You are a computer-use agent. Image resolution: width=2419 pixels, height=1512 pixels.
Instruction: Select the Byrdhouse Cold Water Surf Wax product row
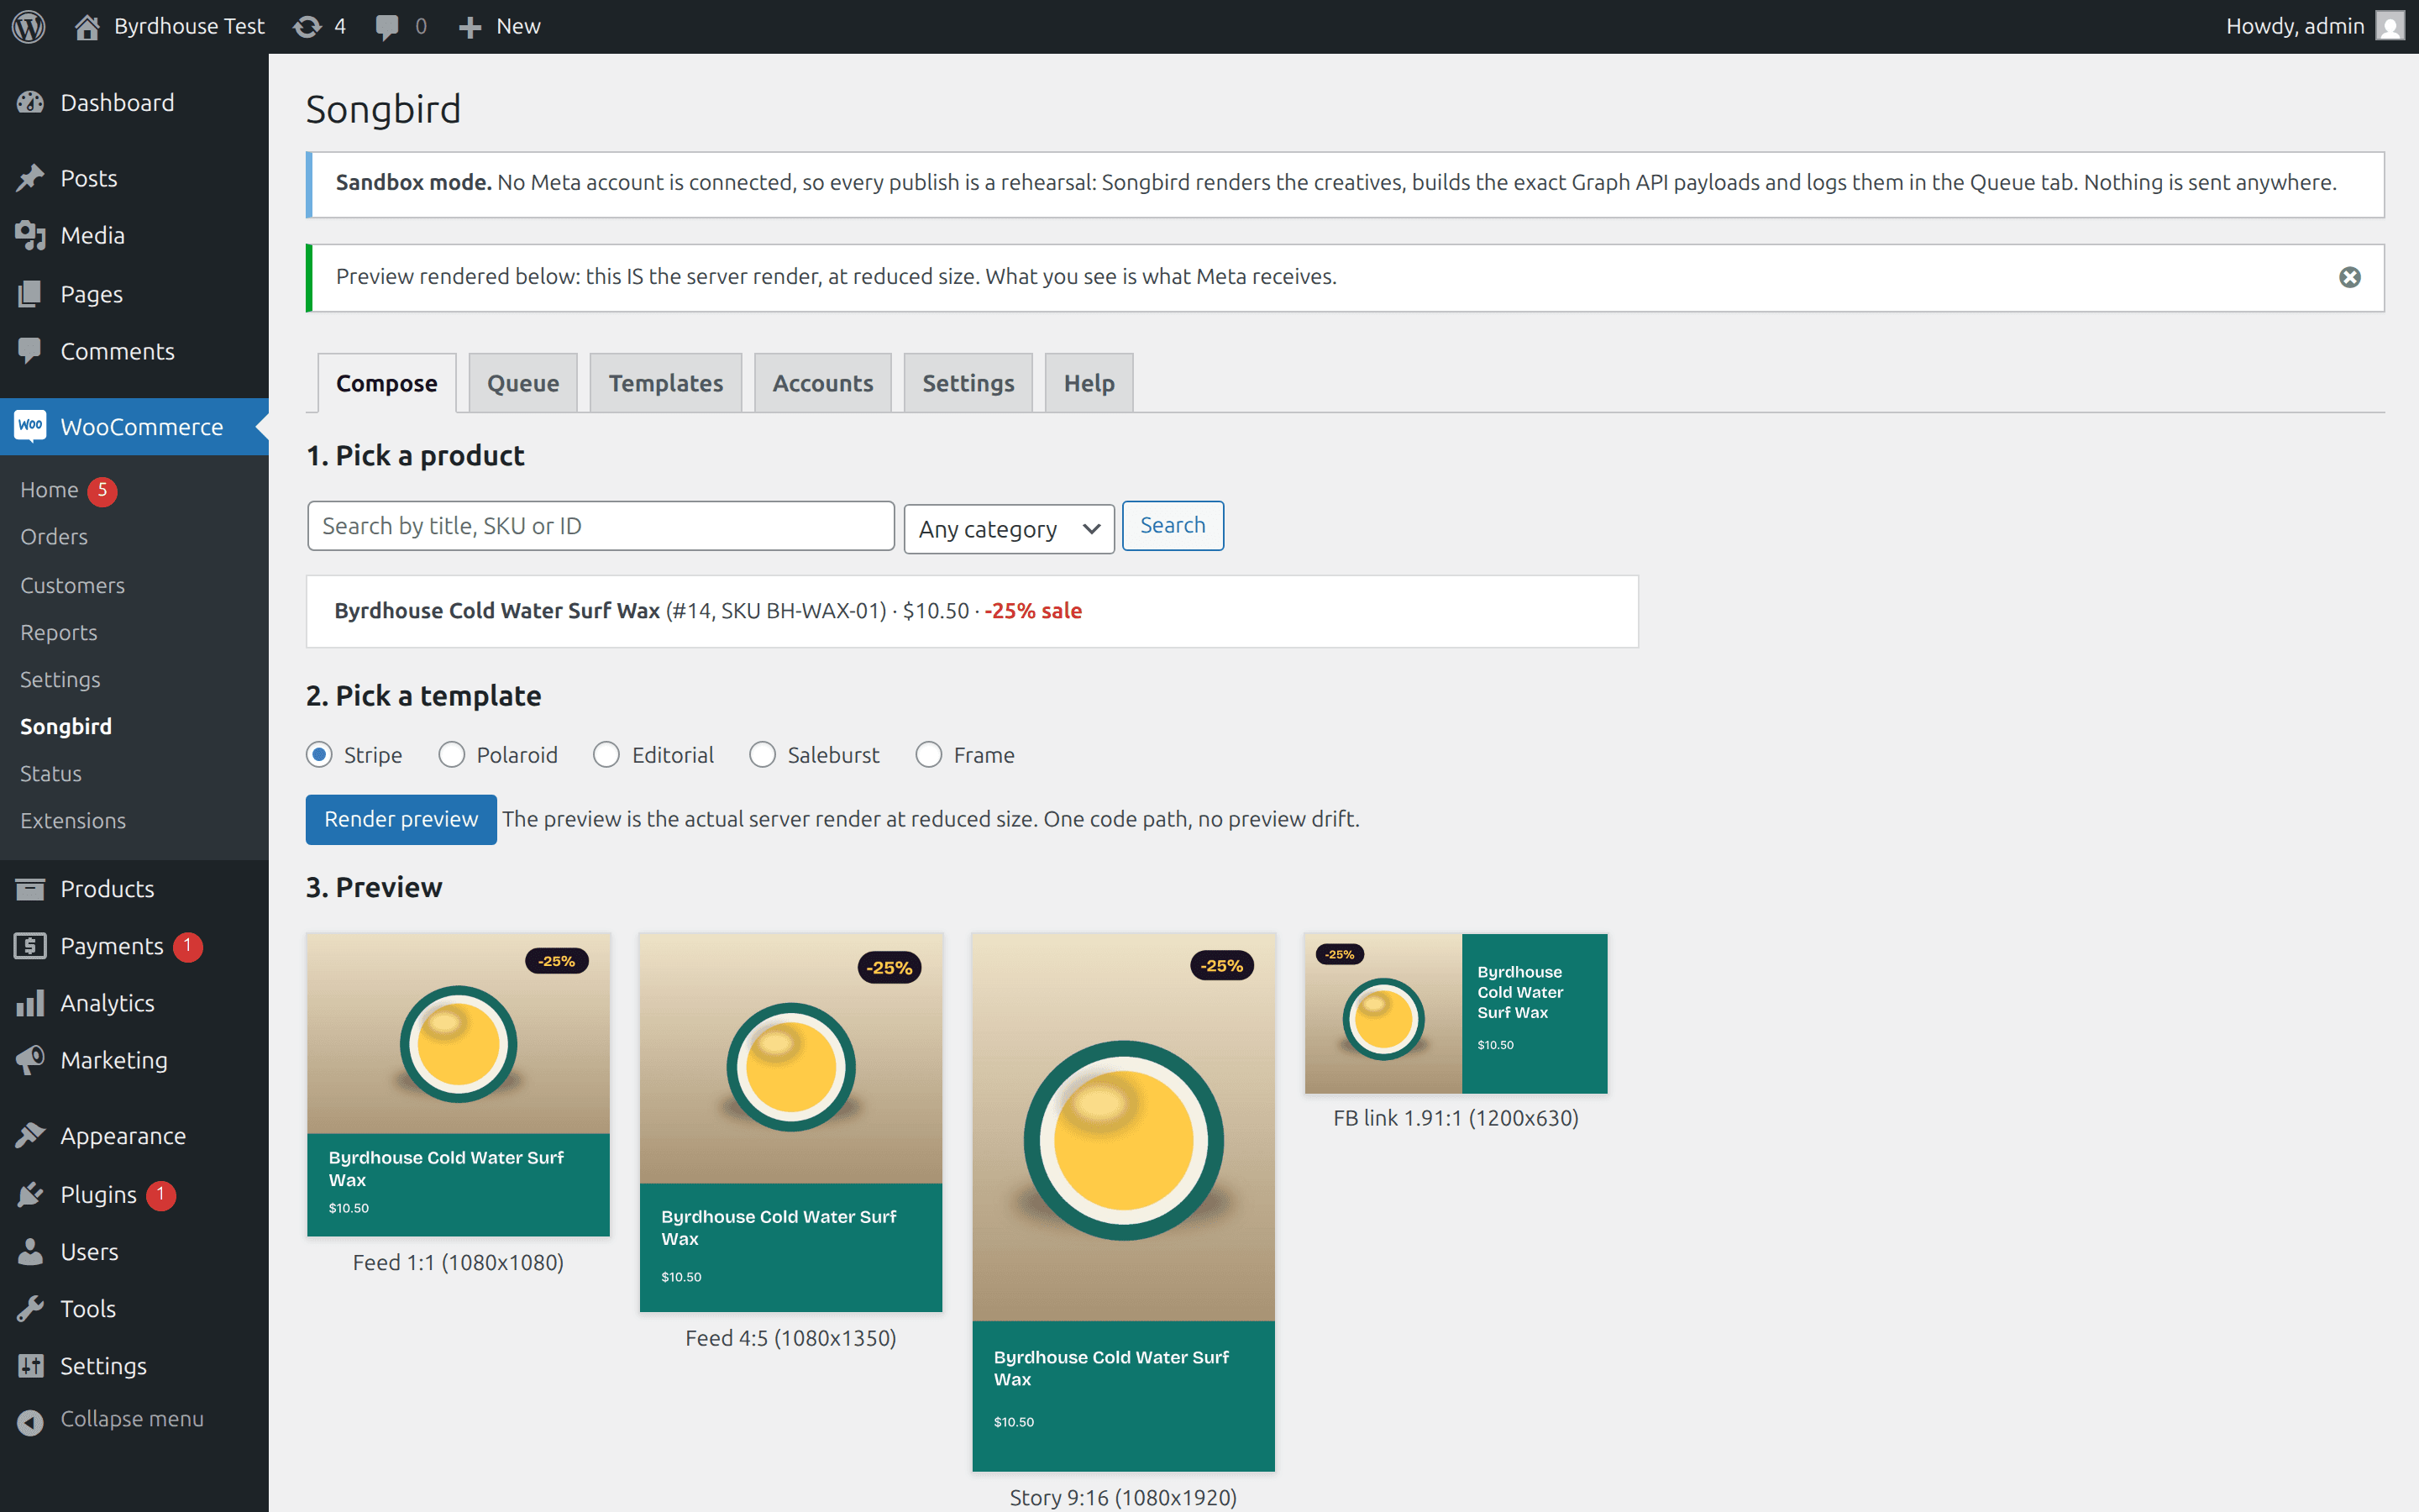pyautogui.click(x=972, y=611)
